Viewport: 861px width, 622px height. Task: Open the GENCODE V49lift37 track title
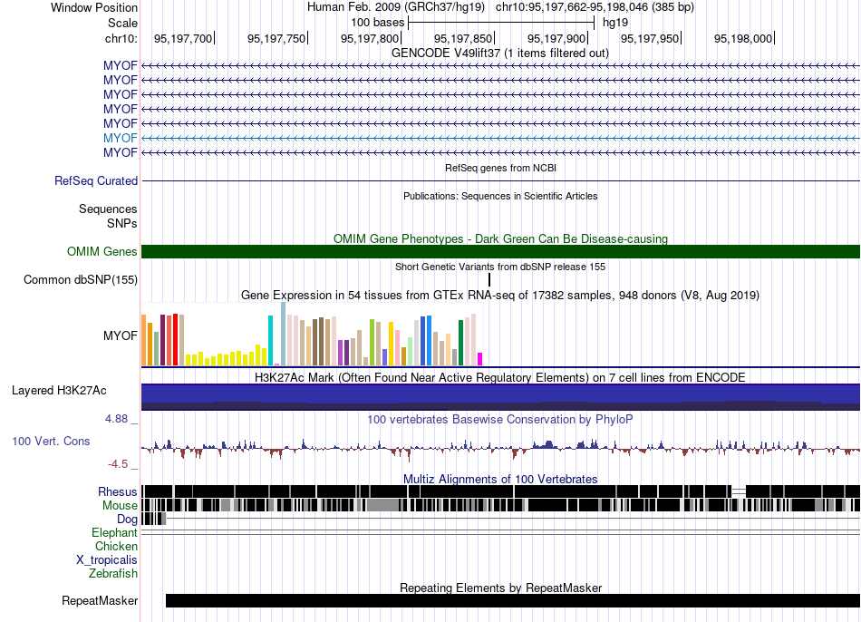[499, 53]
